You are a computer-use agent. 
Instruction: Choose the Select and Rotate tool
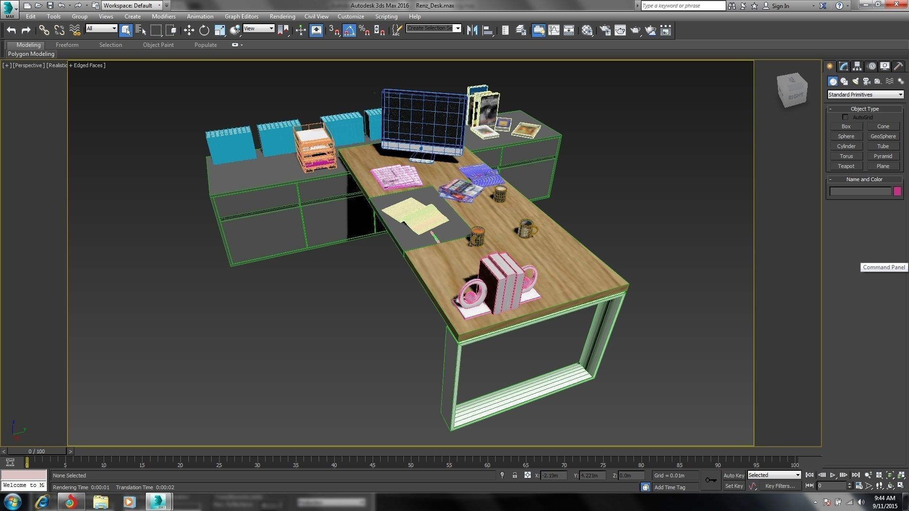[x=204, y=30]
